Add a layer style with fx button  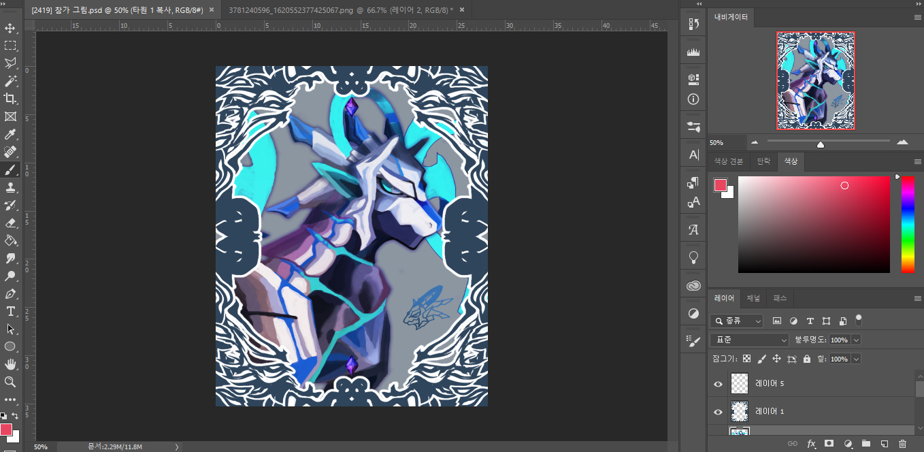(811, 443)
